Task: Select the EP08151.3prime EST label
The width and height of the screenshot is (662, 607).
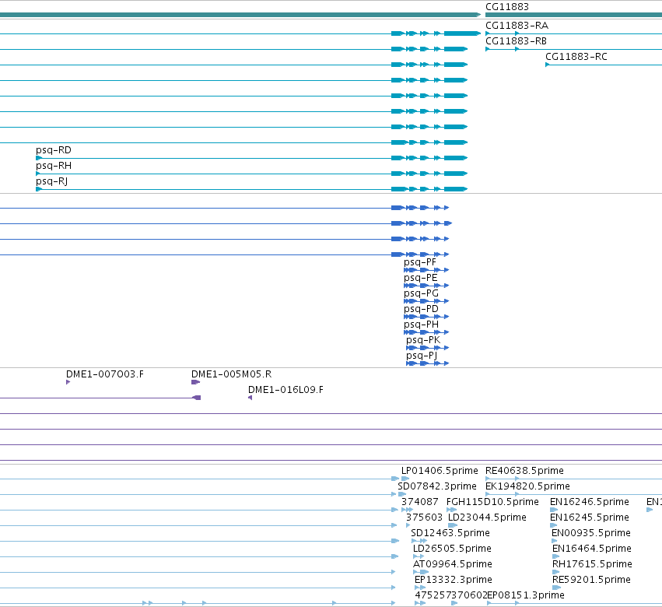Action: [x=526, y=595]
